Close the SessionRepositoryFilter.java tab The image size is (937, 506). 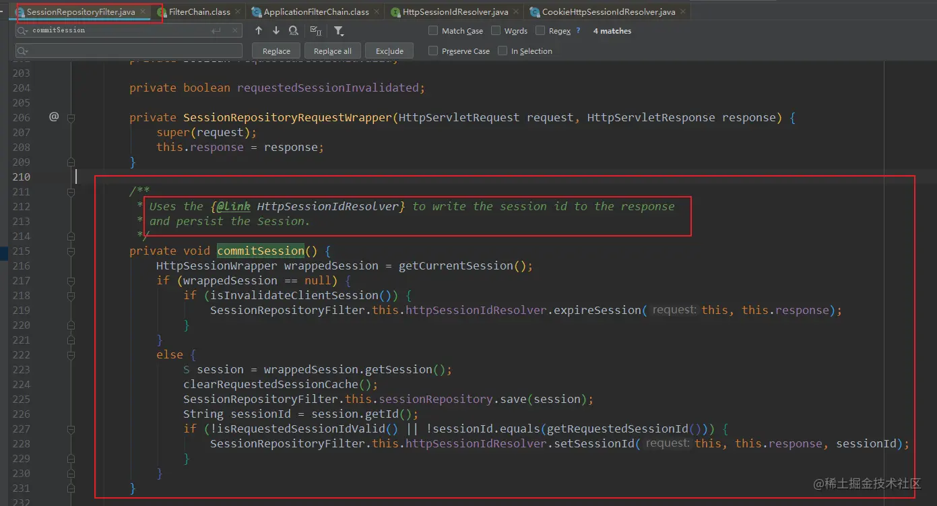[x=143, y=11]
